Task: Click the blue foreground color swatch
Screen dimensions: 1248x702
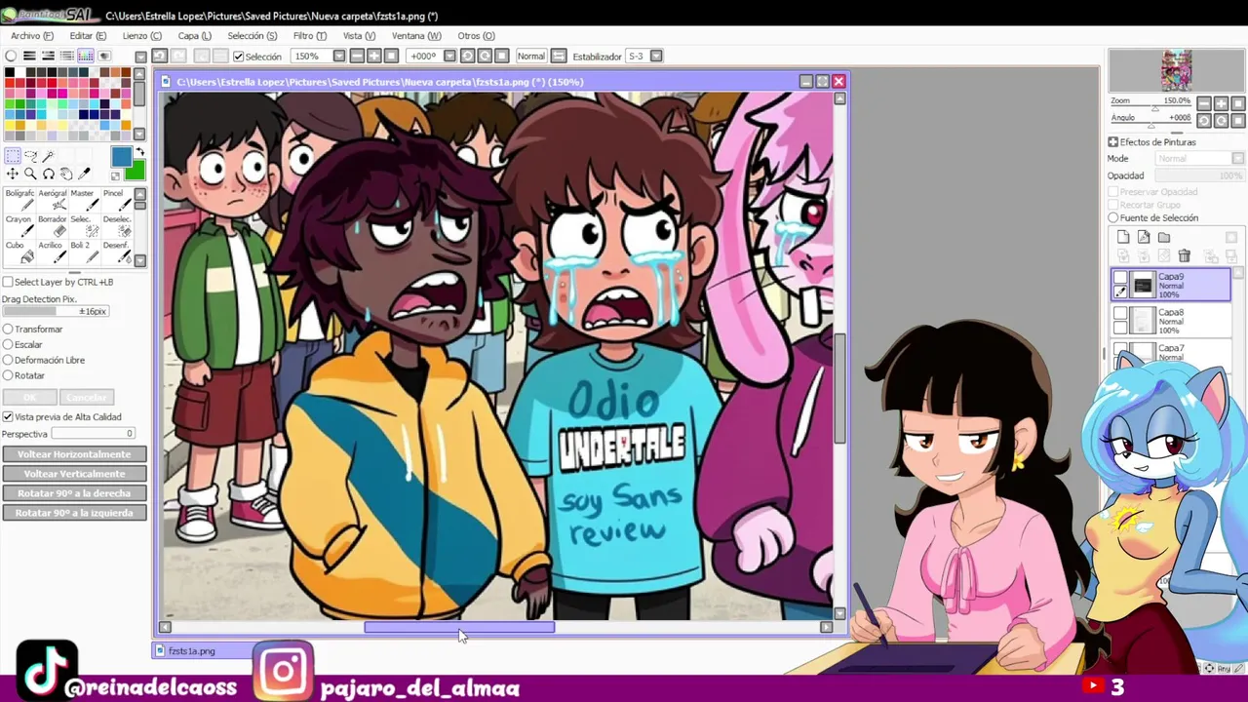Action: pos(121,158)
